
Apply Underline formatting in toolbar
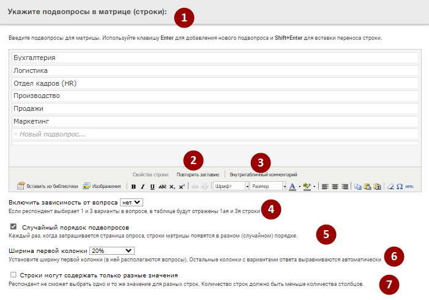152,186
